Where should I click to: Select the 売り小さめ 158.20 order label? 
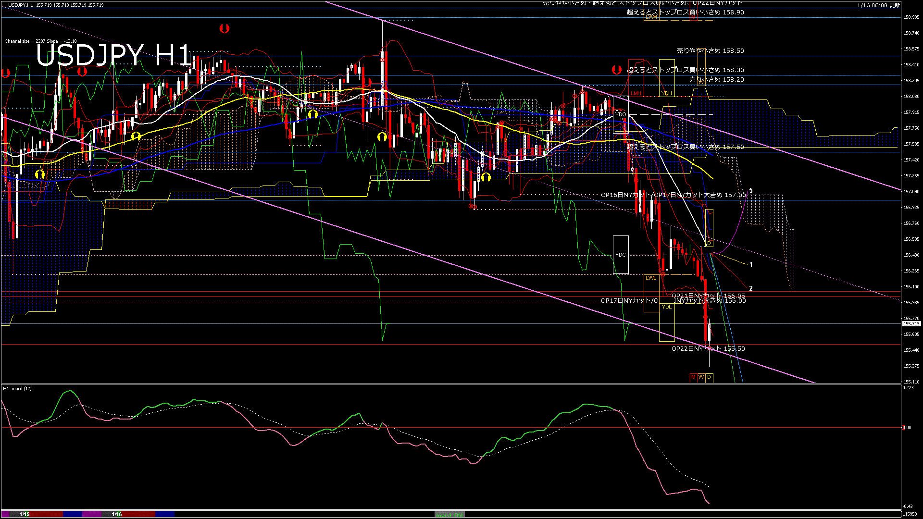(x=717, y=79)
